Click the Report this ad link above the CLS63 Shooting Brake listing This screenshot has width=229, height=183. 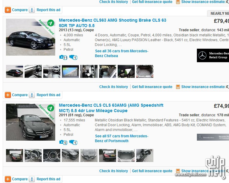(x=48, y=10)
